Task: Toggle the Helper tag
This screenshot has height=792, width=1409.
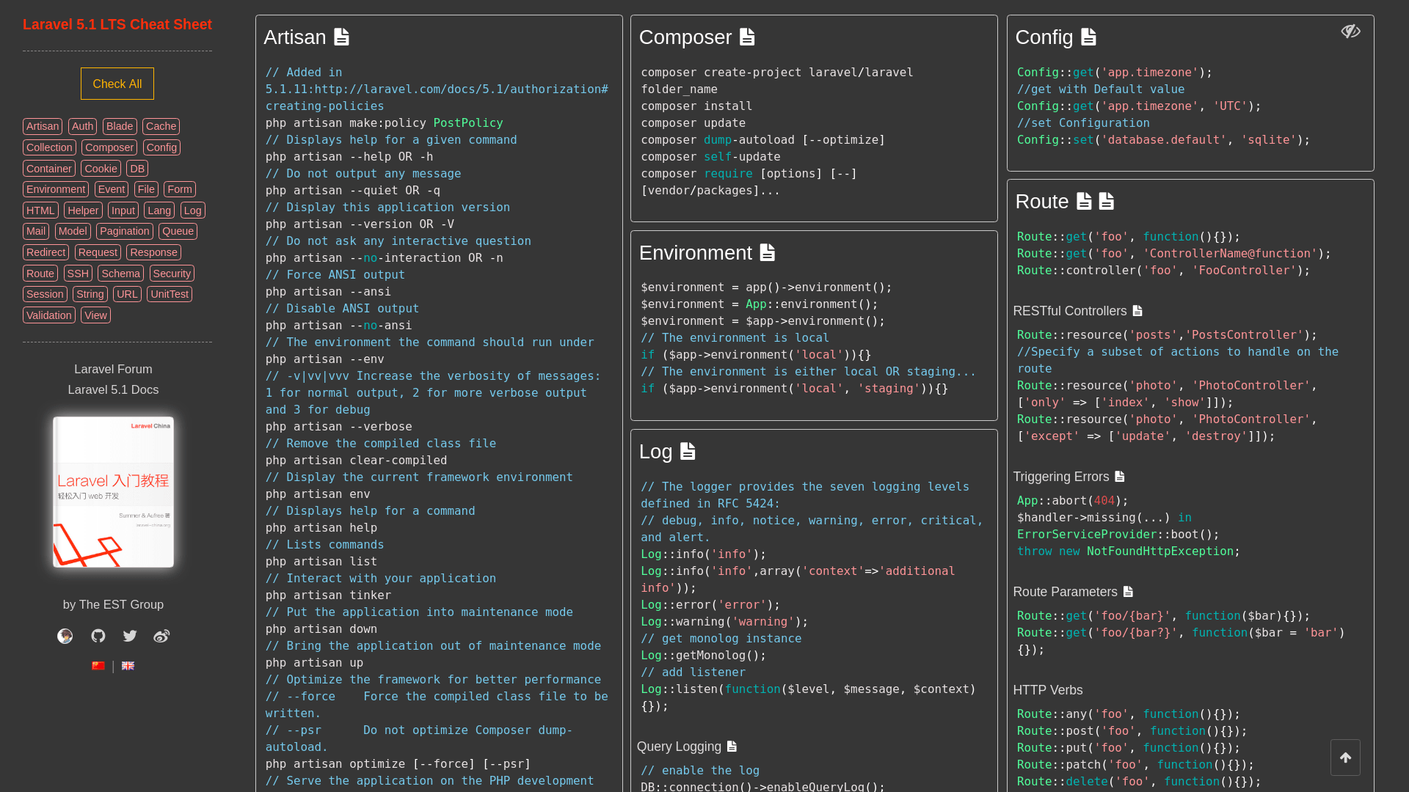Action: pyautogui.click(x=83, y=210)
